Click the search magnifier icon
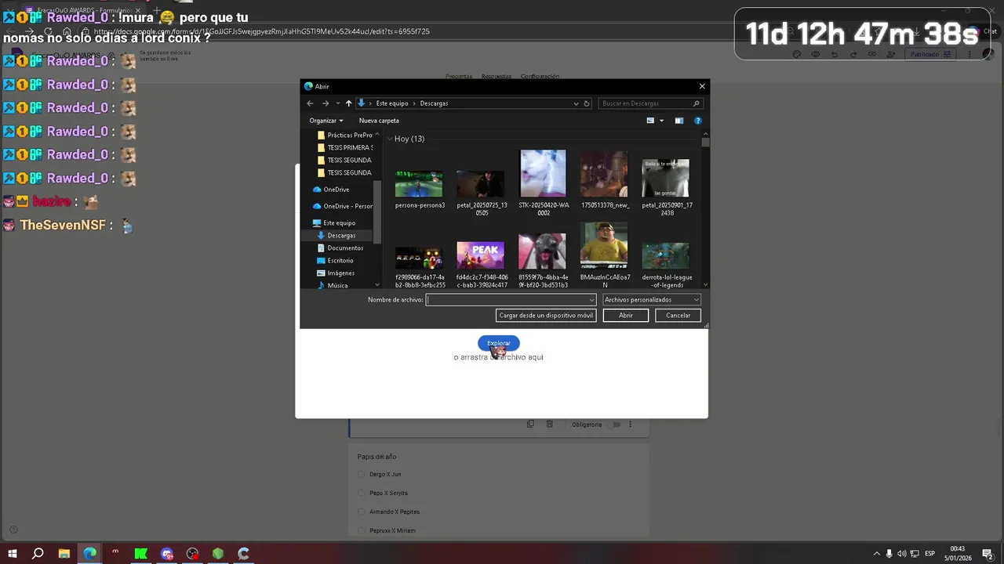The height and width of the screenshot is (564, 1004). pyautogui.click(x=696, y=103)
